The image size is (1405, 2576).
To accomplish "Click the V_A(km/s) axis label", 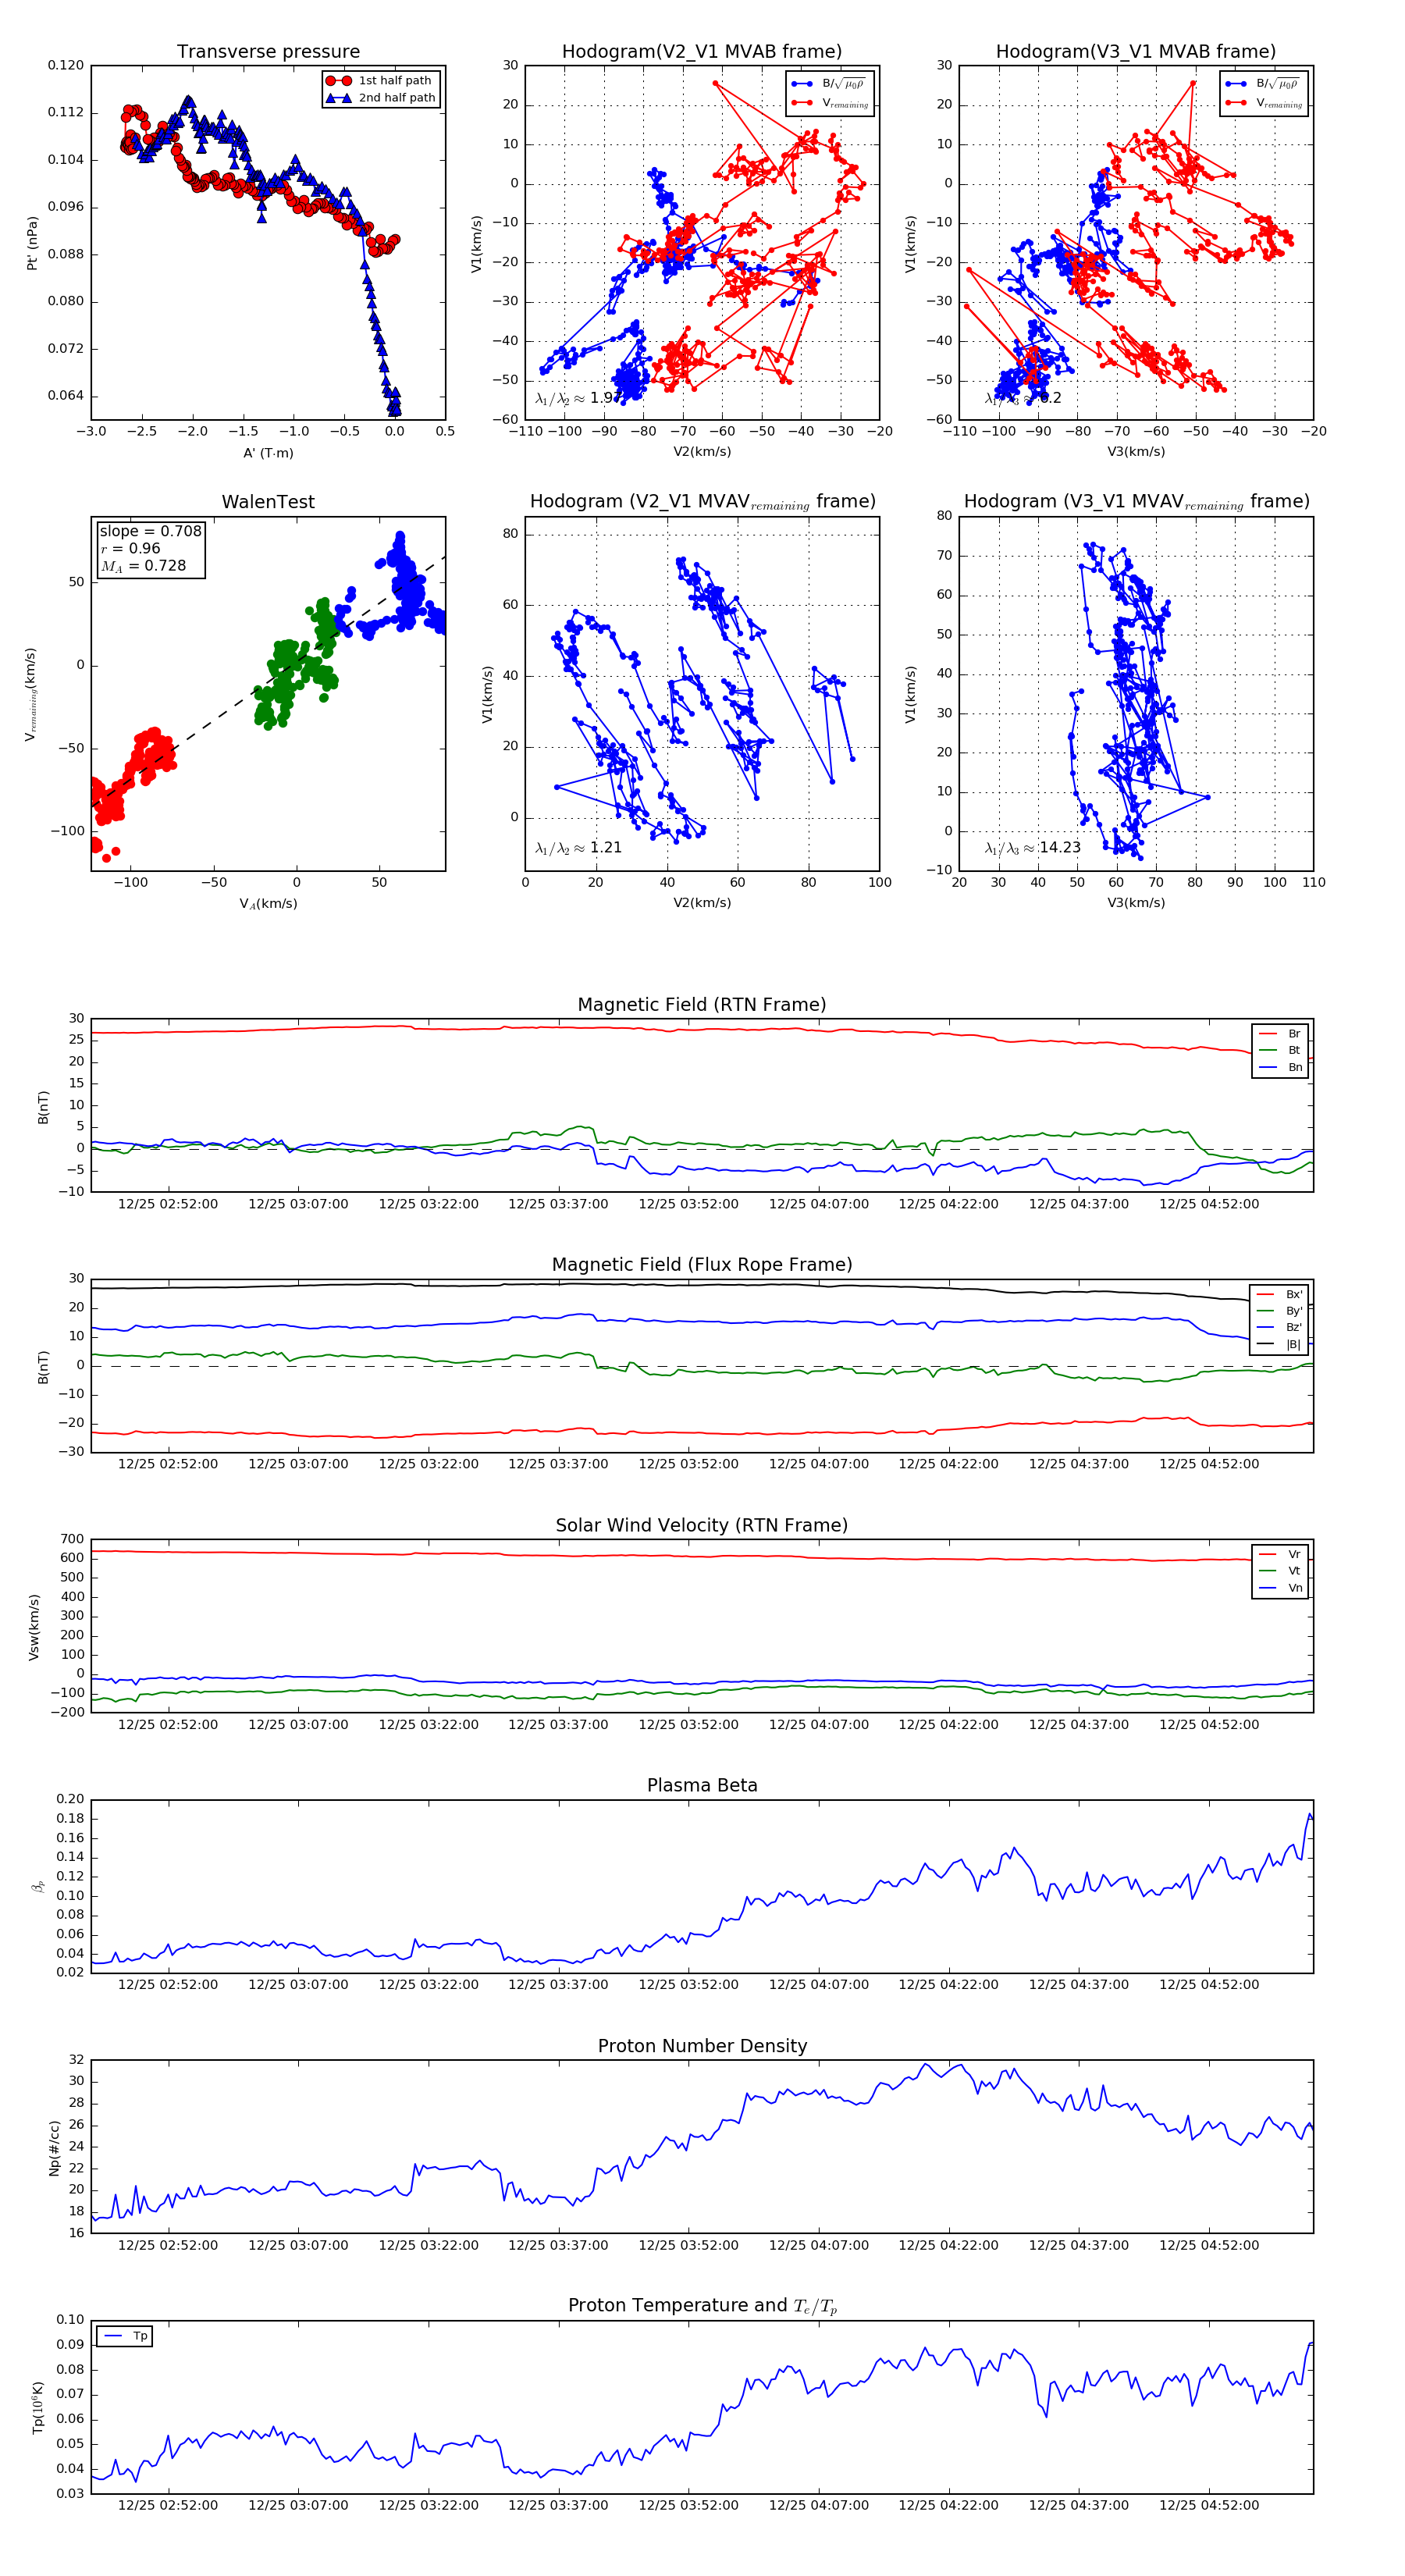I will click(x=268, y=904).
